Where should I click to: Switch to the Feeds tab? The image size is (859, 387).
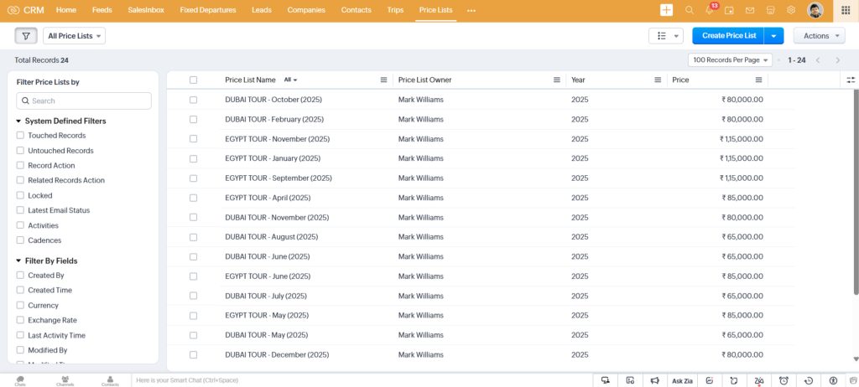[102, 10]
